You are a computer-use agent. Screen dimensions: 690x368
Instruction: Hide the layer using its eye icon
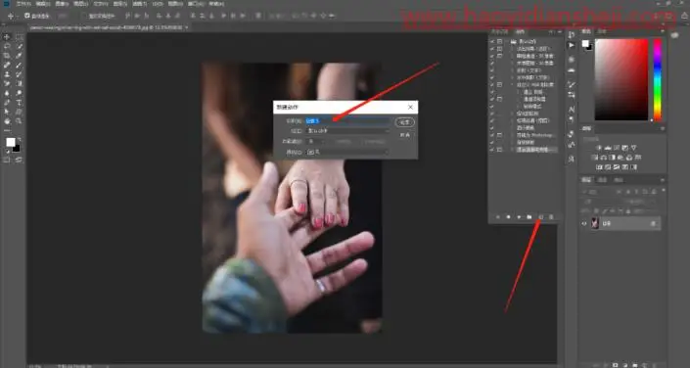coord(584,223)
